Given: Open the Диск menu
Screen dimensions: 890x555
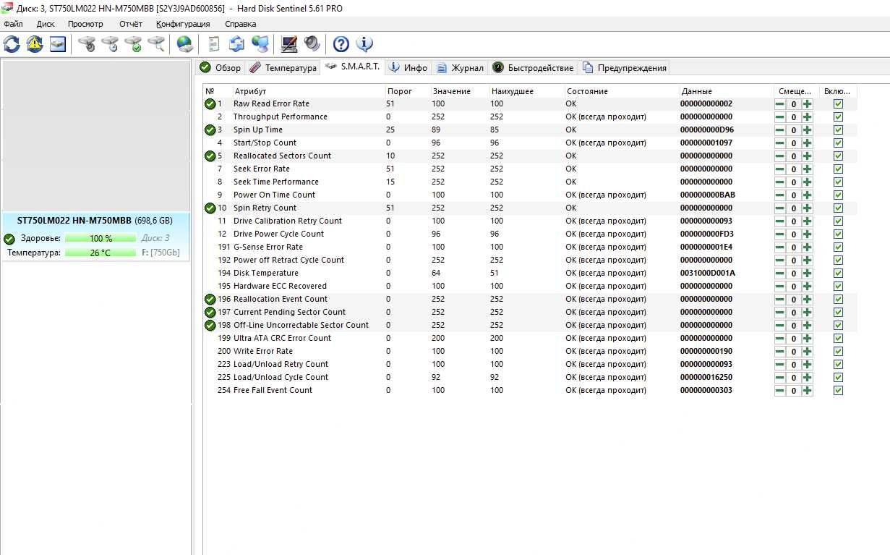Looking at the screenshot, I should [x=46, y=24].
